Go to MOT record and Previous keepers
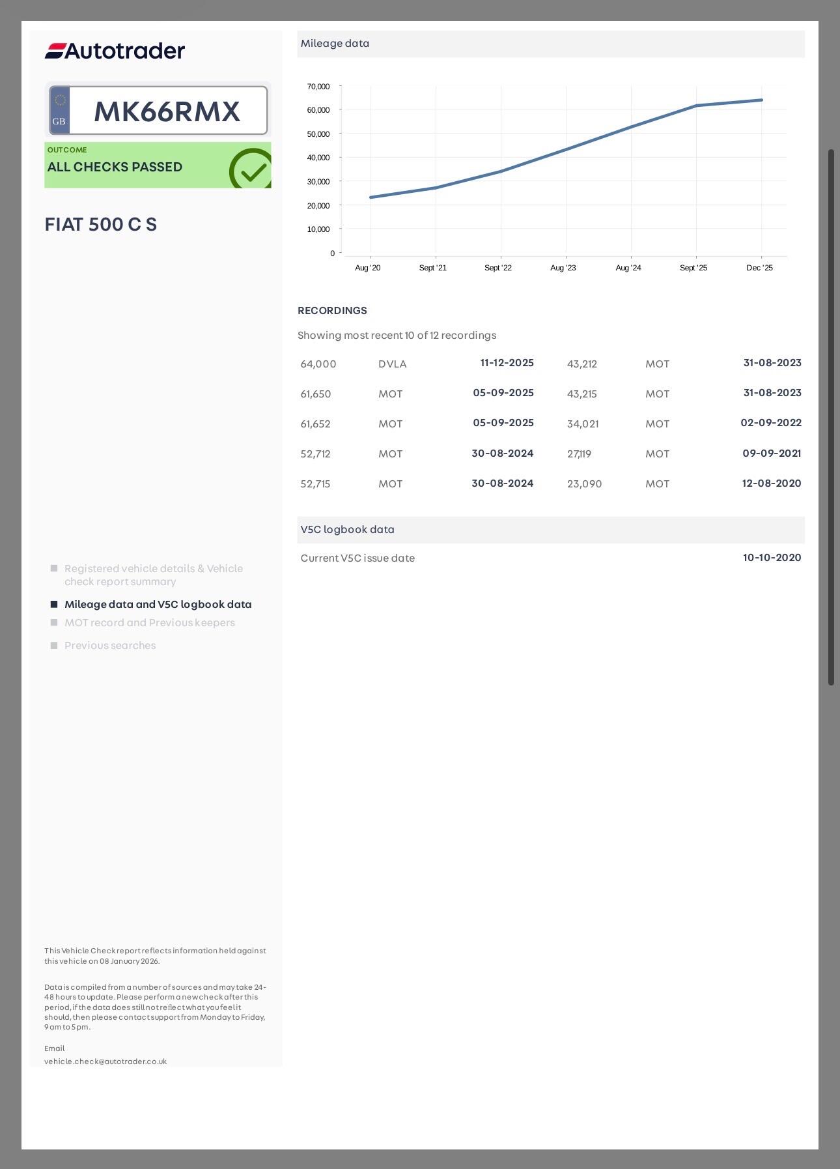 (x=149, y=623)
